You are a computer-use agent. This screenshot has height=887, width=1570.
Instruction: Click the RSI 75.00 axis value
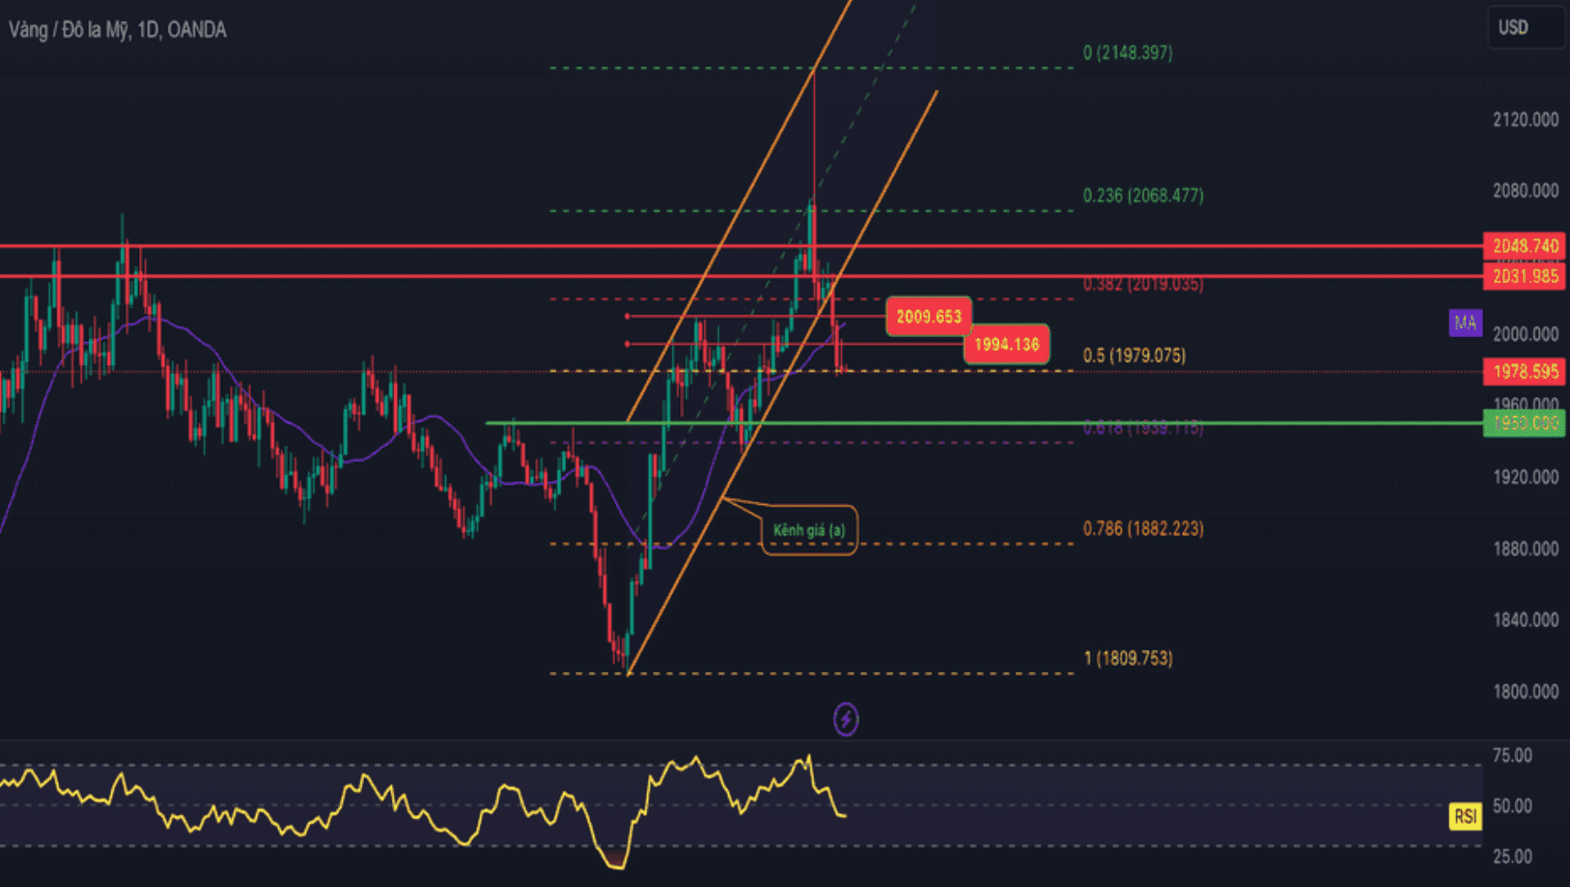coord(1512,755)
